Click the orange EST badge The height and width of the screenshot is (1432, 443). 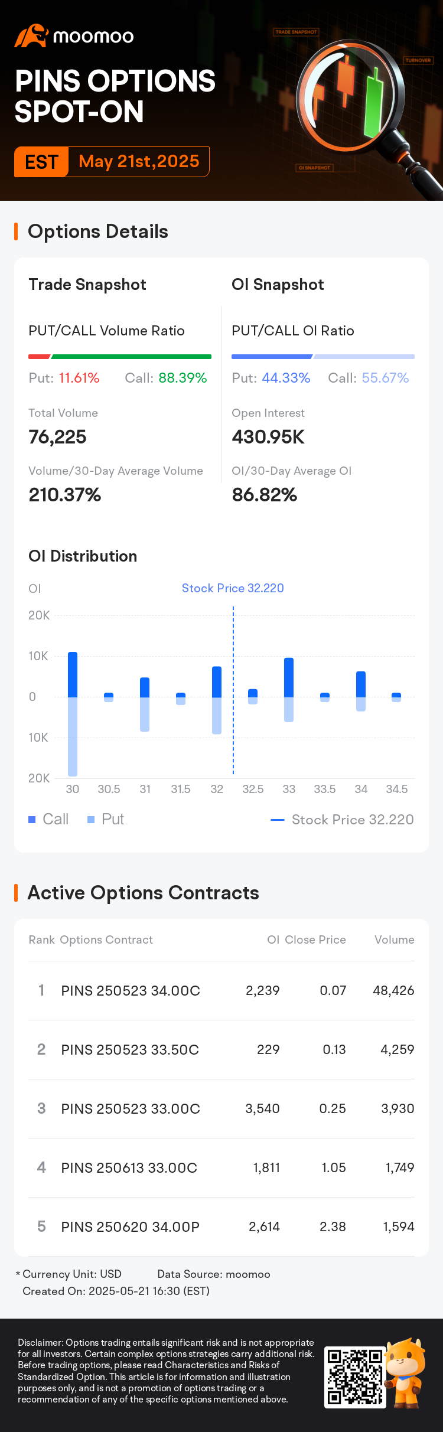click(41, 162)
